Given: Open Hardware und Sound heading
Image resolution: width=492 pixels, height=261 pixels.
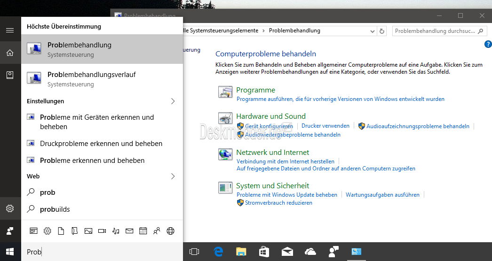Looking at the screenshot, I should coord(271,116).
